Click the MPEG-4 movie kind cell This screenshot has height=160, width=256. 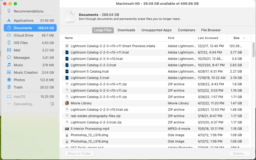(x=179, y=129)
